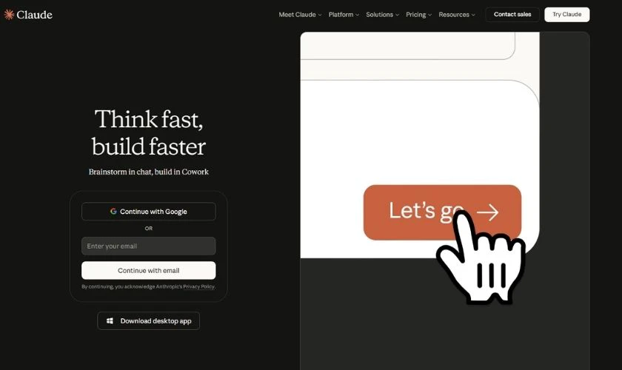The width and height of the screenshot is (622, 370).
Task: Open the Privacy Policy link
Action: [198, 286]
